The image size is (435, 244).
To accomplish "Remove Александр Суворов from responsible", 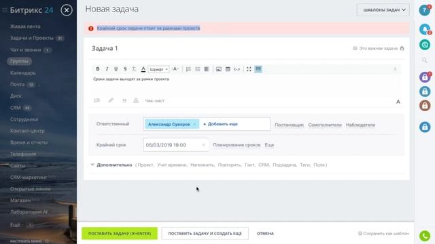I will 194,124.
